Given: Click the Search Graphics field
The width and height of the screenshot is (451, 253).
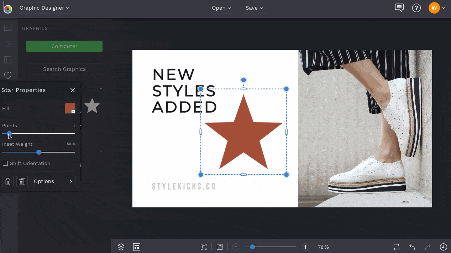Looking at the screenshot, I should point(64,69).
